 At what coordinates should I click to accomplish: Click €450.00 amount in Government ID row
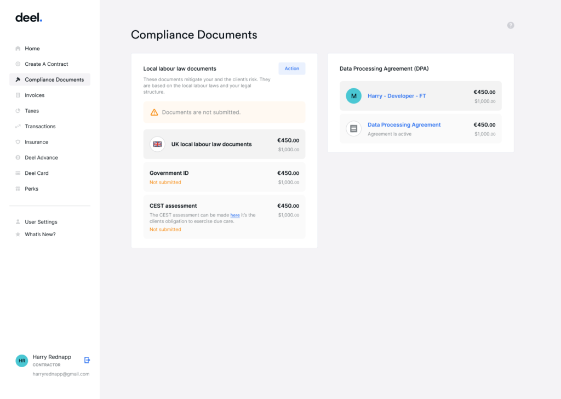[x=288, y=173]
